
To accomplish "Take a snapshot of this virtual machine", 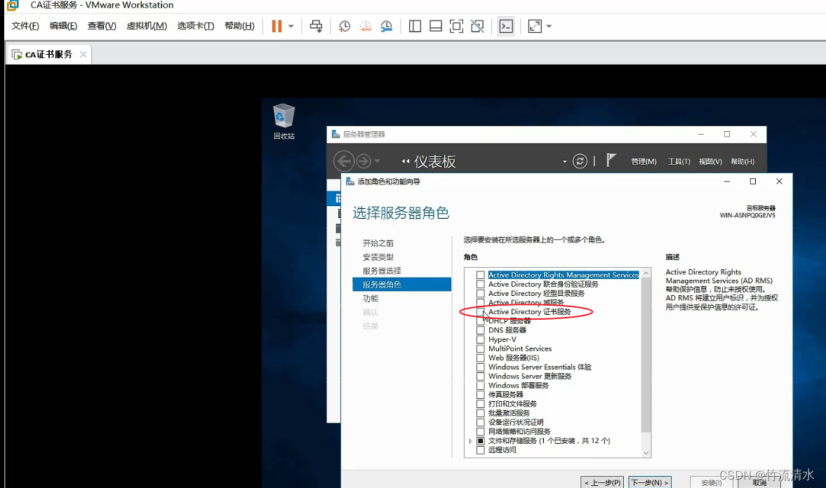I will tap(345, 27).
